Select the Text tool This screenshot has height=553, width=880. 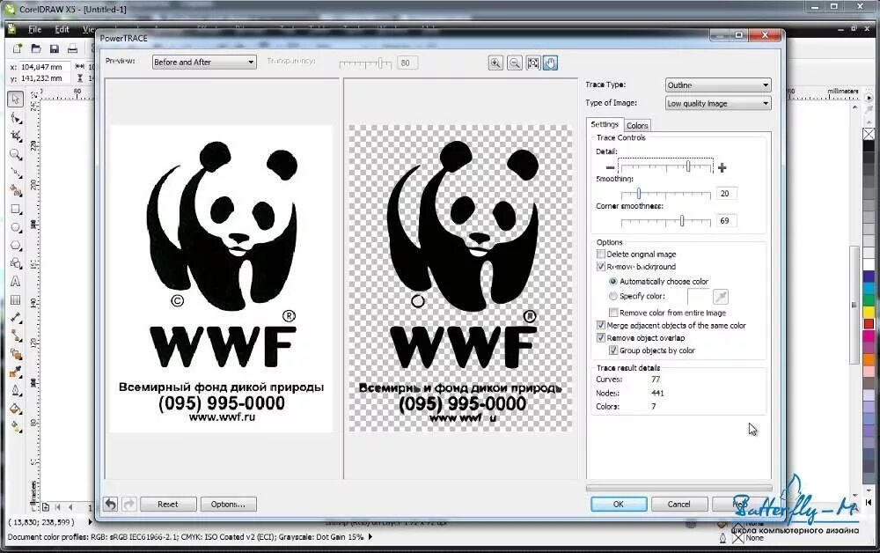pyautogui.click(x=16, y=282)
